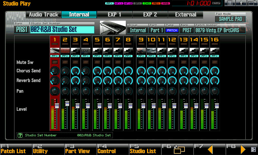The image size is (258, 155).
Task: Click the Pan knob for part 6
Action: coord(108,91)
